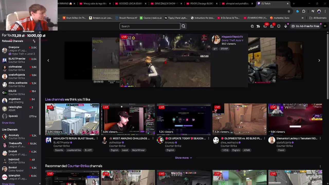Open options for Recommended Counter-Strike channels section
329x185 pixels.
pyautogui.click(x=320, y=166)
